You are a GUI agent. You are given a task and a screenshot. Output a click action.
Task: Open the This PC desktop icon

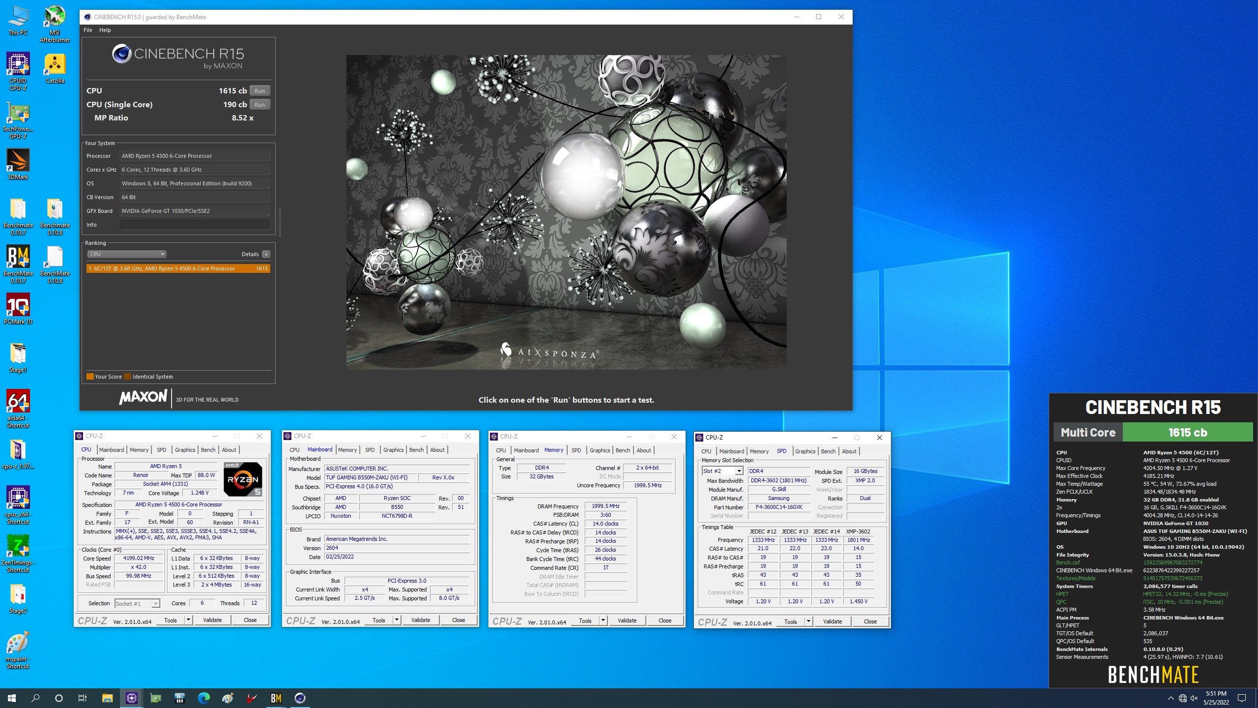pos(18,21)
